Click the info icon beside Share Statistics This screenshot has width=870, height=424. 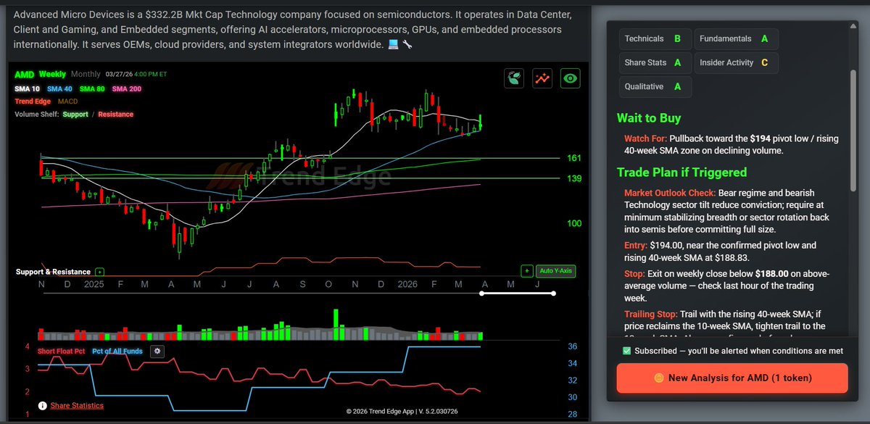(43, 406)
